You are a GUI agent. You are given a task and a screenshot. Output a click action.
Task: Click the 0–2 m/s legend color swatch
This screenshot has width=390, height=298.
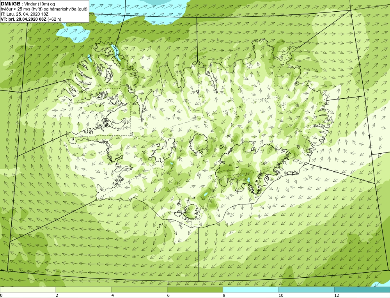click(x=28, y=289)
